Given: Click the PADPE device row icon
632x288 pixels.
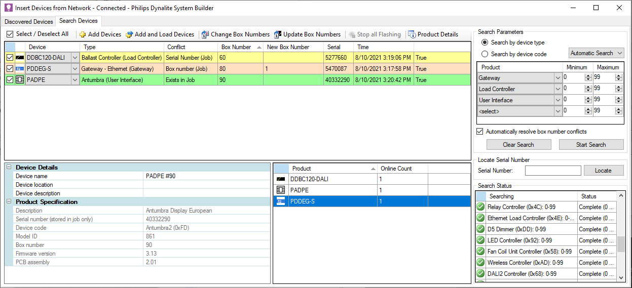Looking at the screenshot, I should pyautogui.click(x=20, y=80).
